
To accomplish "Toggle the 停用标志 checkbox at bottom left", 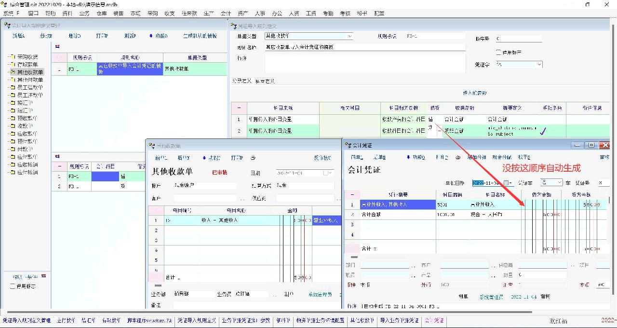I will [13, 287].
